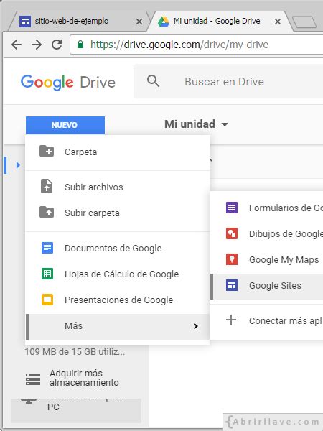This screenshot has width=323, height=431.
Task: Open a new browser tab button
Action: [x=304, y=22]
